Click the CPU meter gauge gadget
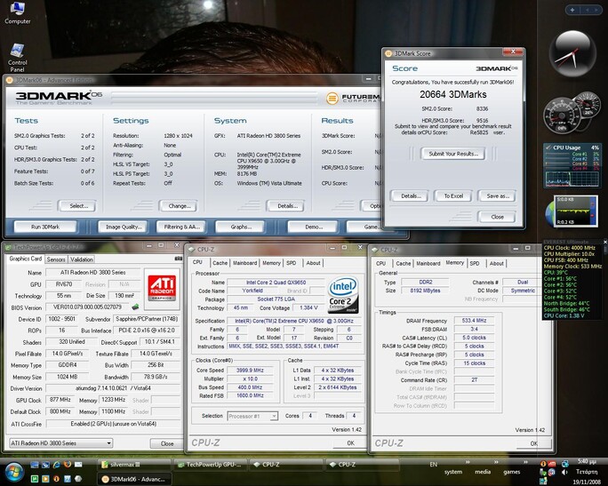Viewport: 608px width, 486px height. pyautogui.click(x=572, y=114)
